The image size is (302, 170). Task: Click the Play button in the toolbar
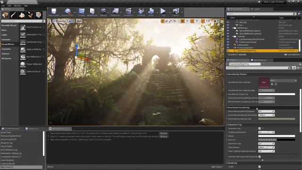point(163,12)
